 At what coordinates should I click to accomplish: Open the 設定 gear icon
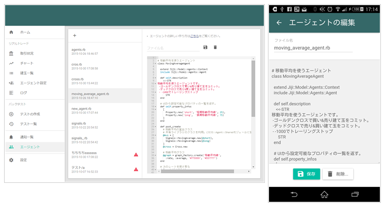(x=11, y=160)
